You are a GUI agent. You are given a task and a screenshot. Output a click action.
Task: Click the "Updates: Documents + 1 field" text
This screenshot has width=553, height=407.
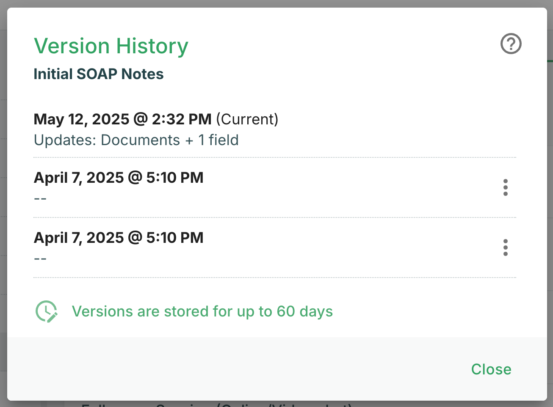coord(136,140)
